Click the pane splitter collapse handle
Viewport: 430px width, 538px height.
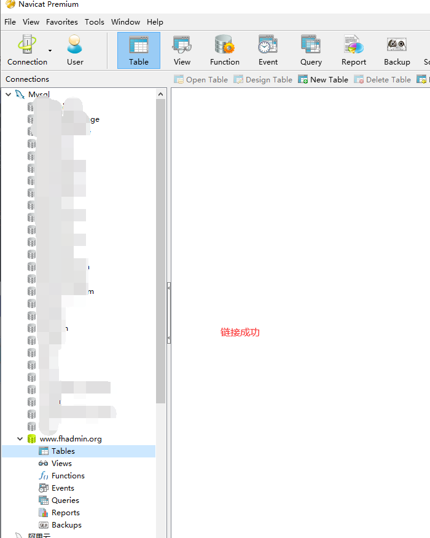tap(169, 312)
